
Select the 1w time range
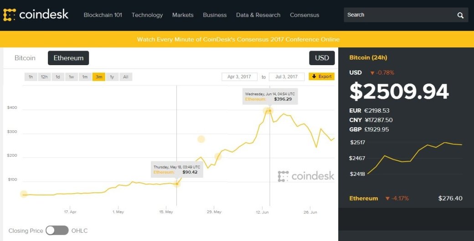[x=72, y=77]
